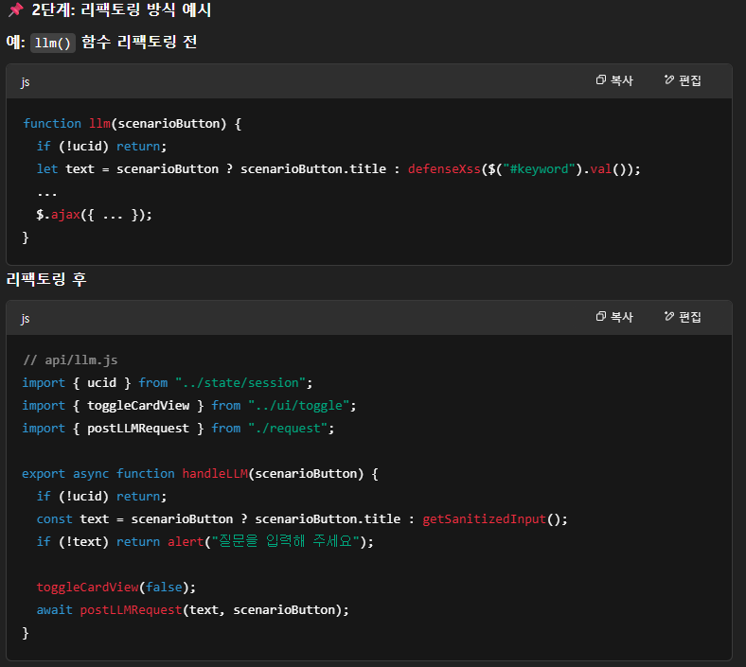The width and height of the screenshot is (746, 667).
Task: Click the js language label of the second block
Action: click(x=26, y=319)
